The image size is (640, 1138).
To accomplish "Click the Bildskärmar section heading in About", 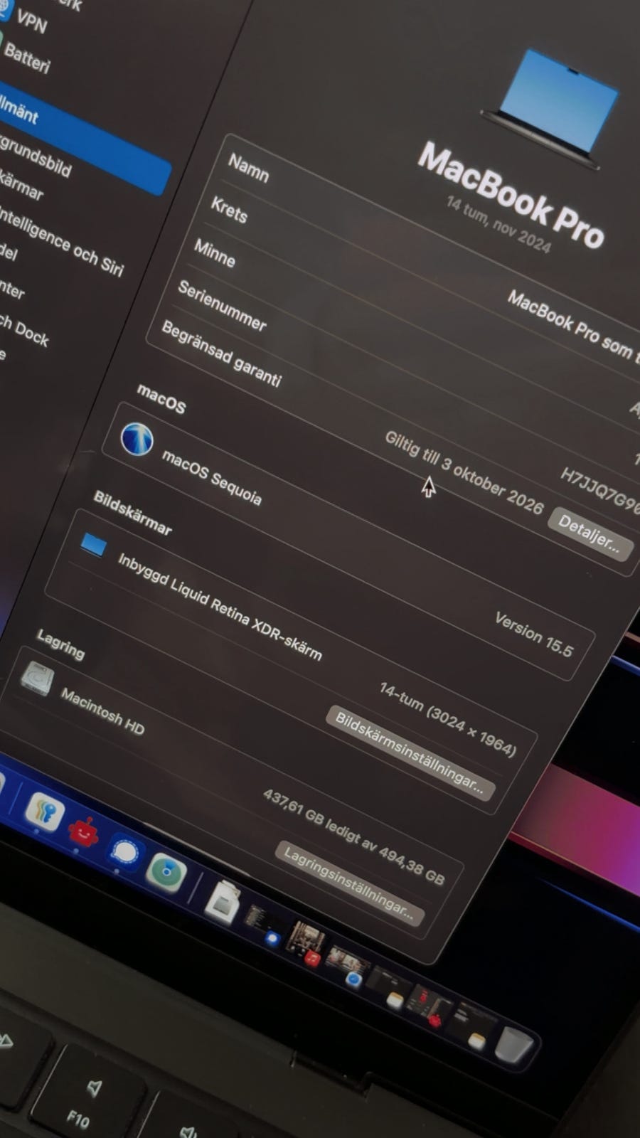I will [x=132, y=512].
